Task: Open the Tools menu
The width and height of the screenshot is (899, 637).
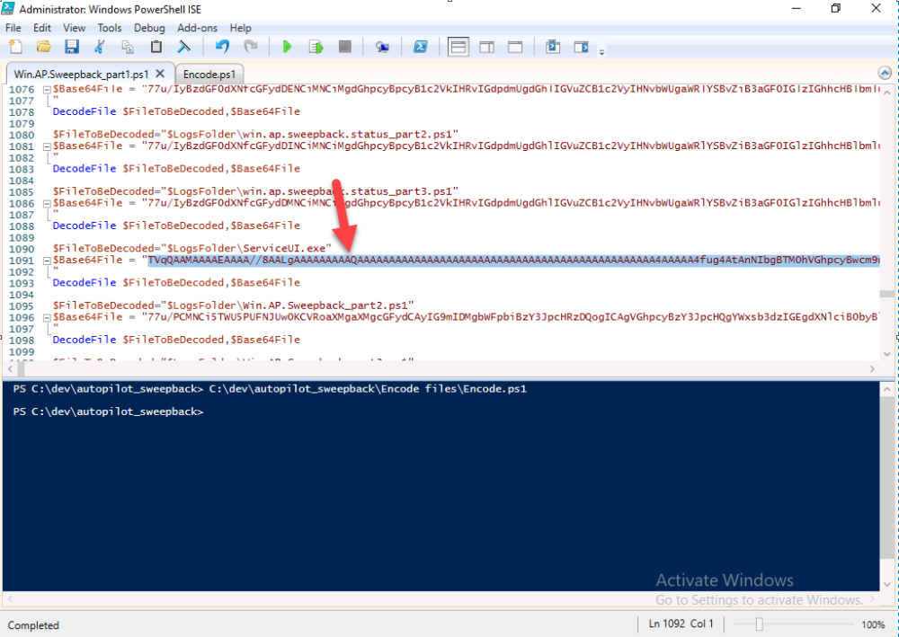Action: pyautogui.click(x=110, y=28)
